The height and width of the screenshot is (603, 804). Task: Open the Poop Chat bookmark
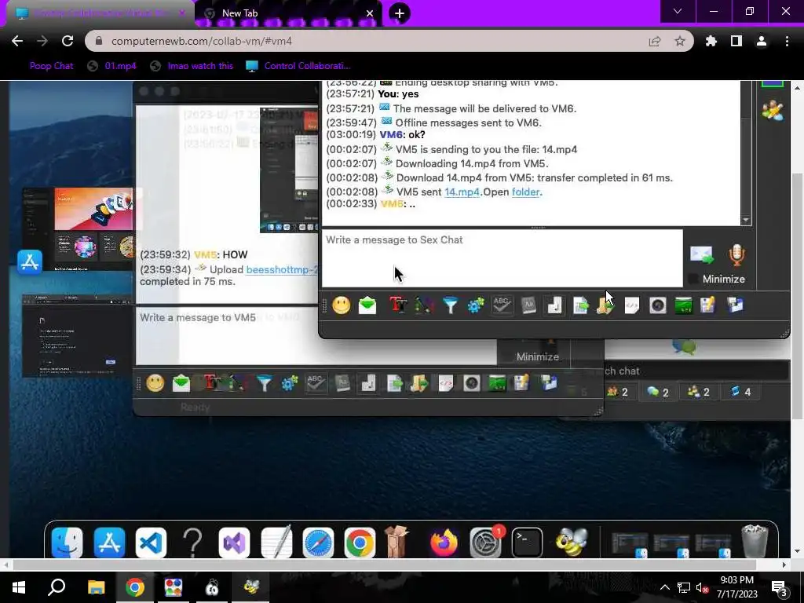coord(51,66)
